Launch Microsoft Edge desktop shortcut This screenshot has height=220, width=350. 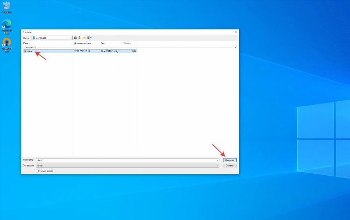7,27
